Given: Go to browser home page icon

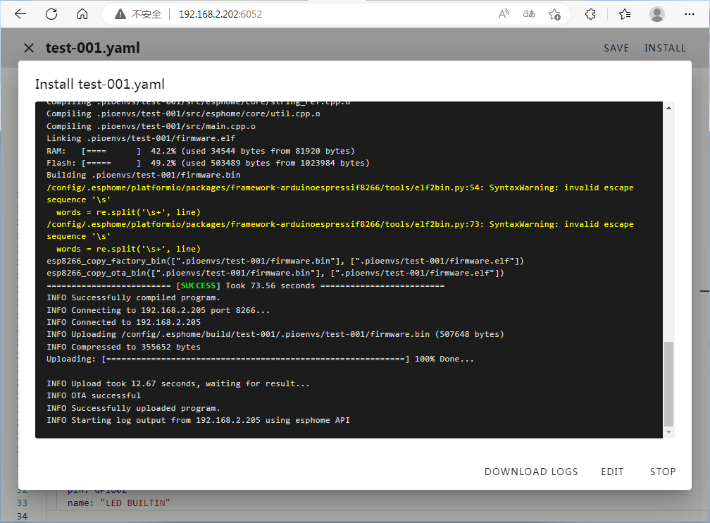Looking at the screenshot, I should (82, 14).
